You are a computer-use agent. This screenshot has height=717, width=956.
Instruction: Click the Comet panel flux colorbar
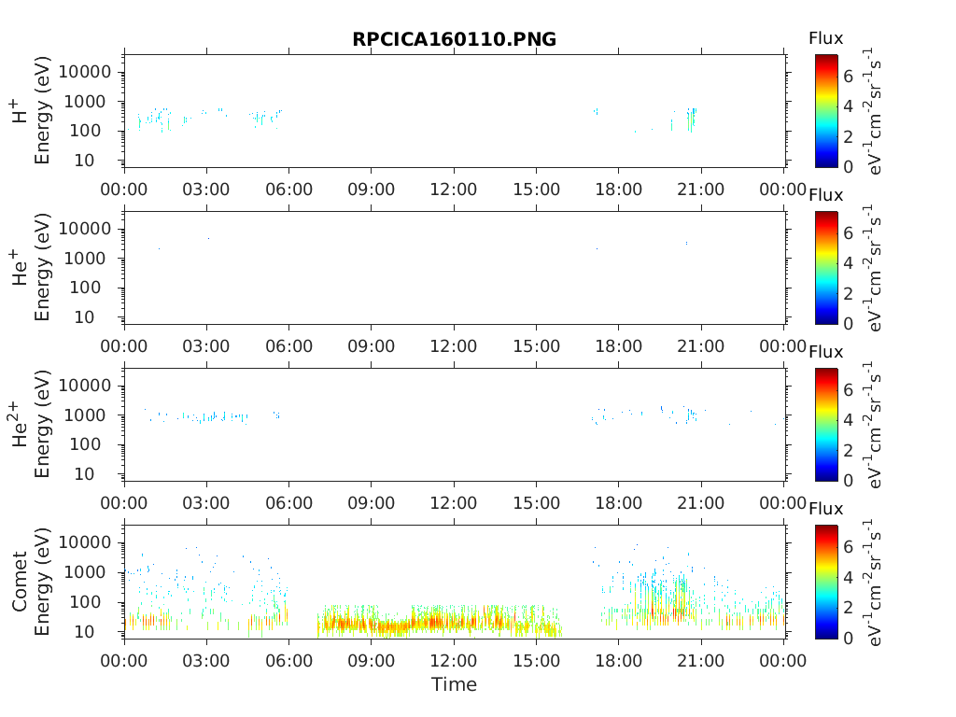point(826,582)
